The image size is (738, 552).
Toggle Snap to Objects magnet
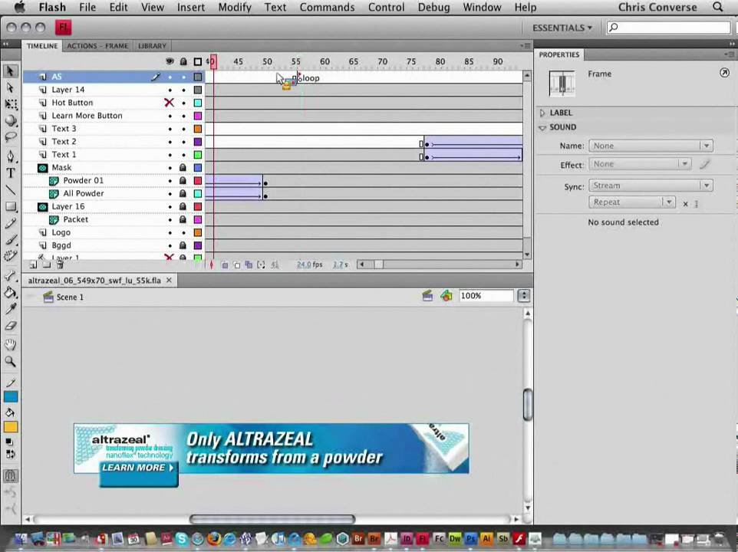(x=10, y=476)
